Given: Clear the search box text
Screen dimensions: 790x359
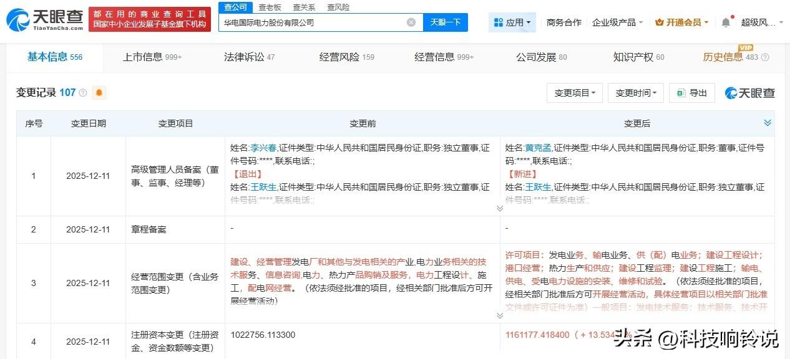Looking at the screenshot, I should (x=411, y=22).
